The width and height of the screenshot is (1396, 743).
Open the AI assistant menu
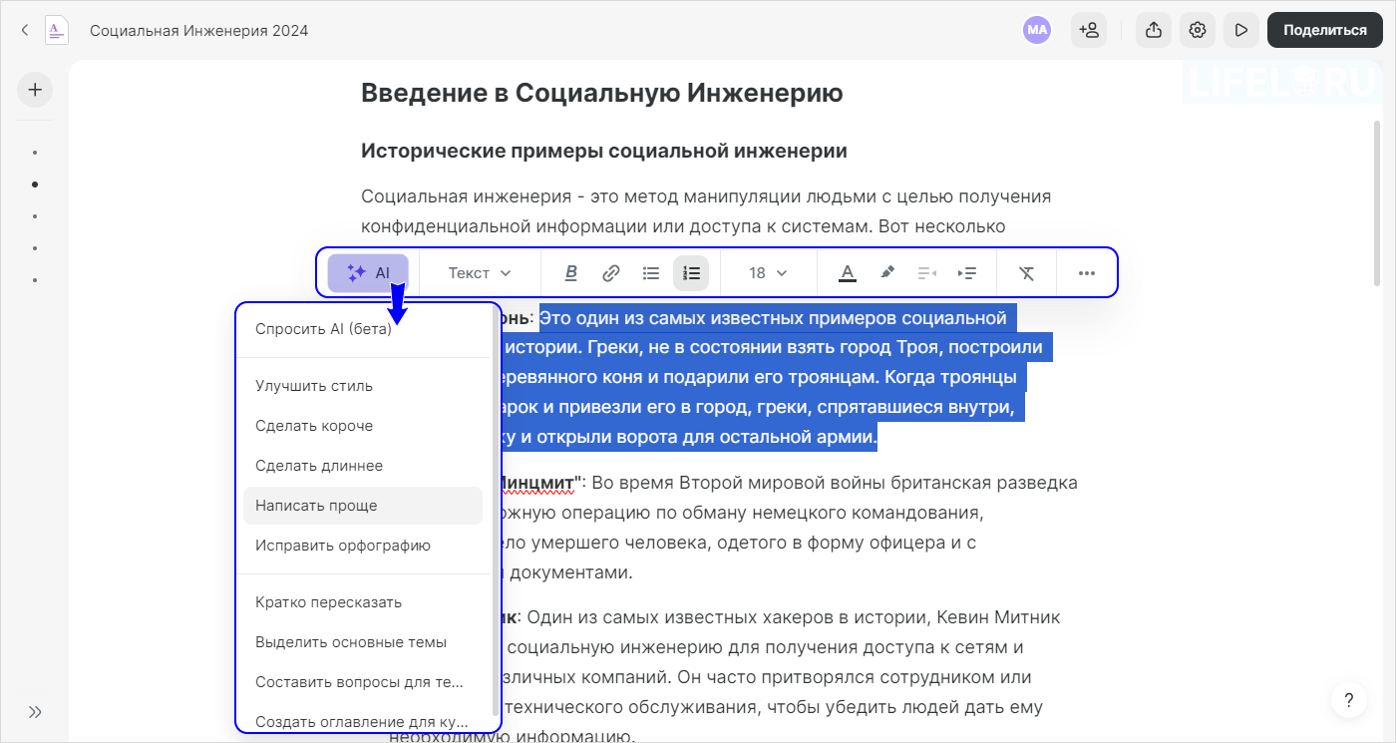point(368,272)
